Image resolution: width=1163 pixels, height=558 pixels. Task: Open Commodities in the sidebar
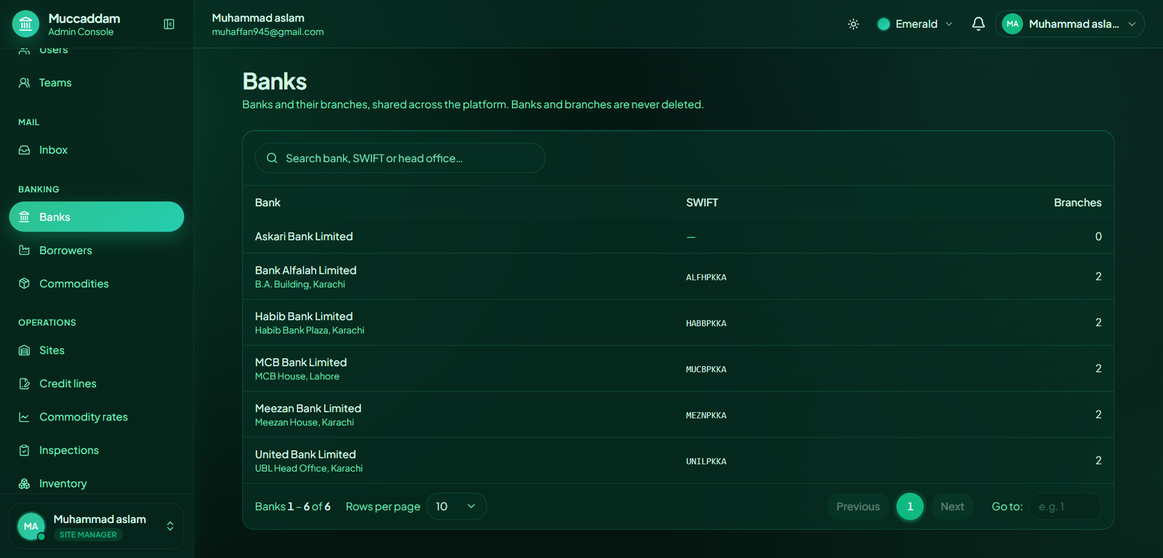97,283
